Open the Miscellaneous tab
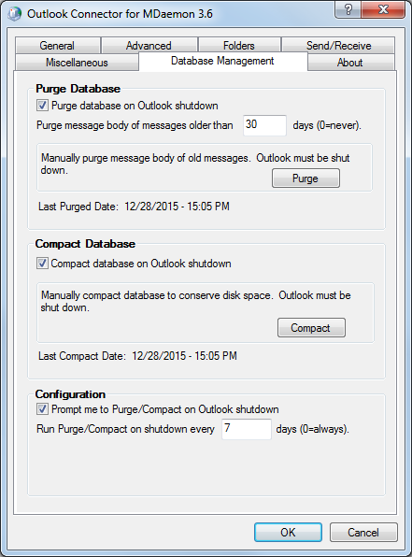The image size is (412, 557). [77, 63]
